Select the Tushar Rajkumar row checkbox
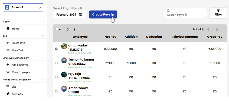 (x=56, y=63)
